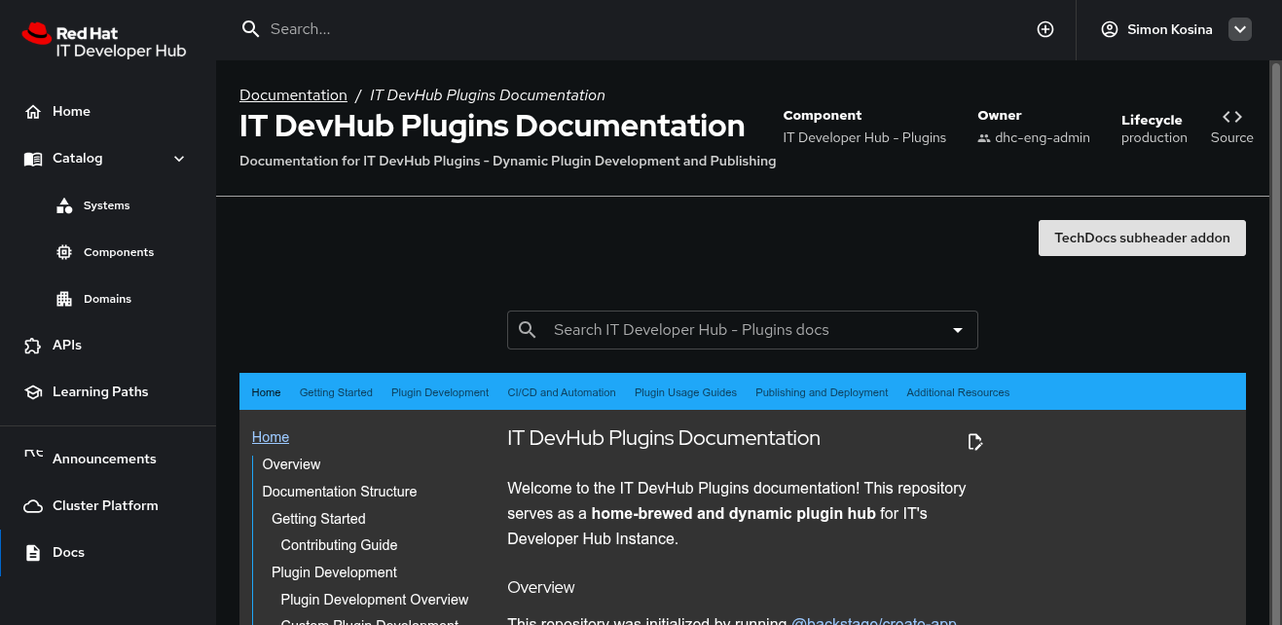Screen dimensions: 1282x625
Task: Click the APIs puzzle piece icon
Action: (x=33, y=346)
